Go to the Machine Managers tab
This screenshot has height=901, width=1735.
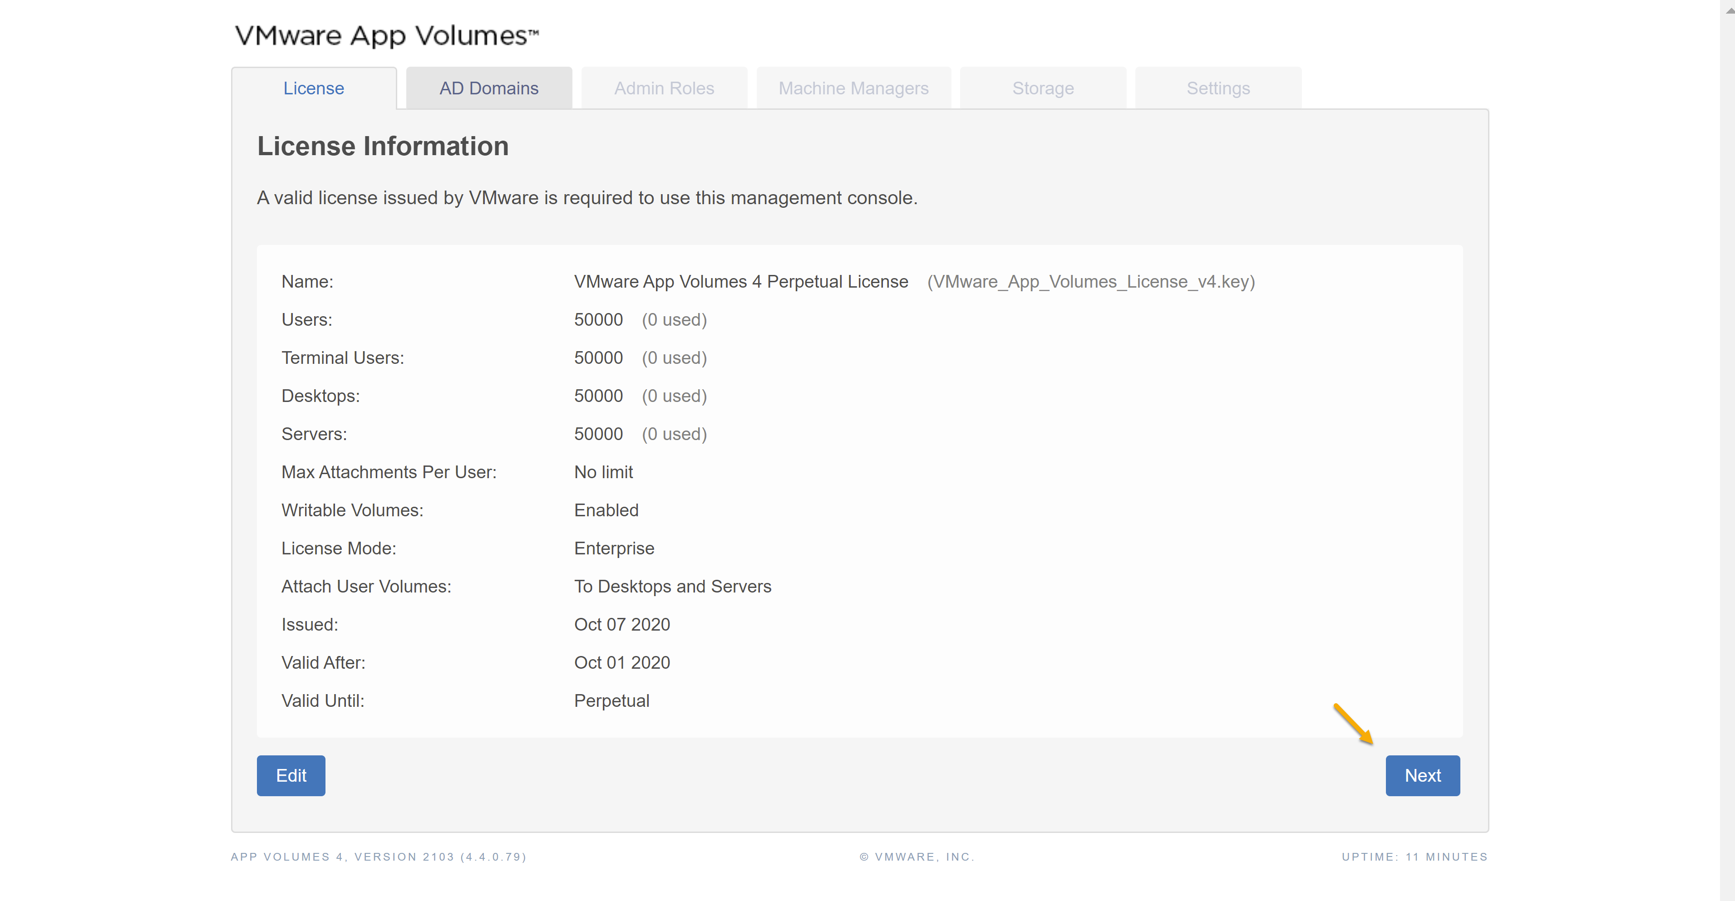coord(853,88)
